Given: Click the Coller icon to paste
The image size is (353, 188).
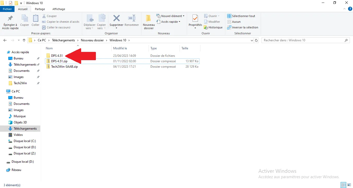Looking at the screenshot, I should coord(35,21).
